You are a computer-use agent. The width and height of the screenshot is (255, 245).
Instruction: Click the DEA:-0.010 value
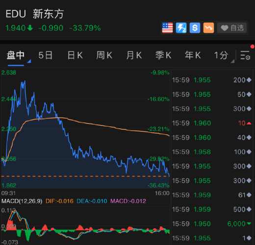[x=92, y=201]
